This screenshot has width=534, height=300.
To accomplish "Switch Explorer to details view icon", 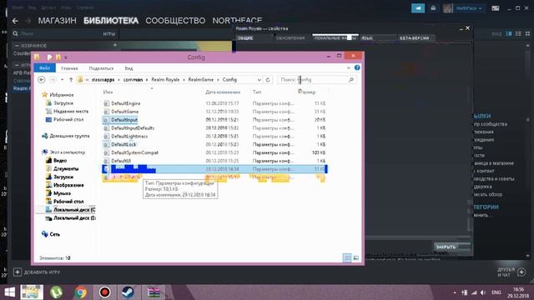I will (347, 257).
